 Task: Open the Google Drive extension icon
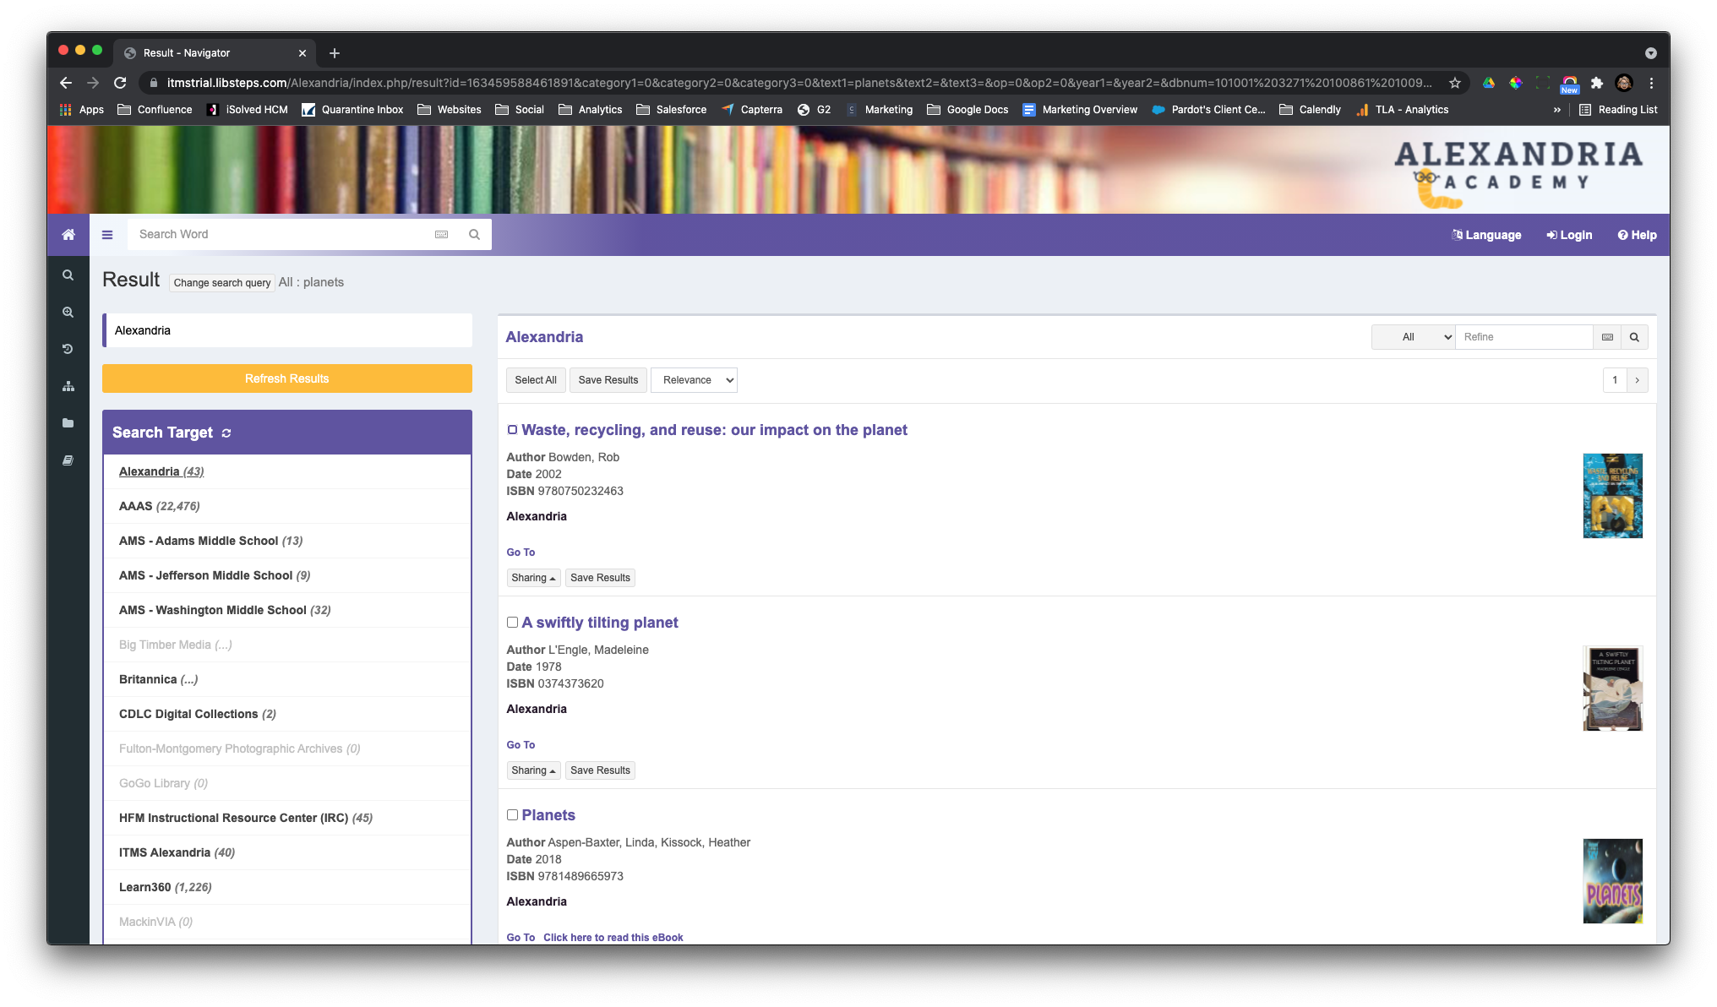click(1489, 83)
